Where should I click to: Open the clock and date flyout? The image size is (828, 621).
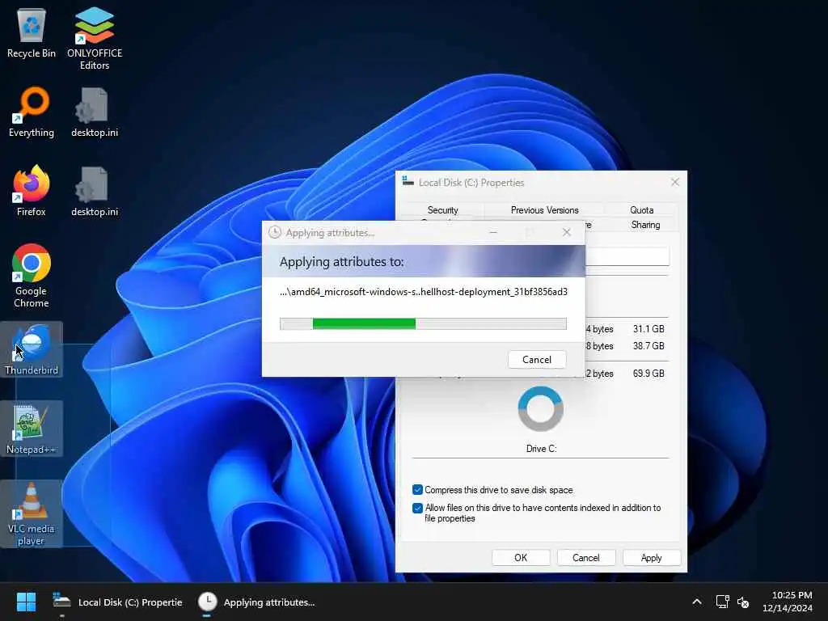[x=788, y=602]
